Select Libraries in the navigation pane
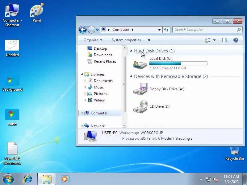This screenshot has height=185, width=247. click(x=97, y=74)
